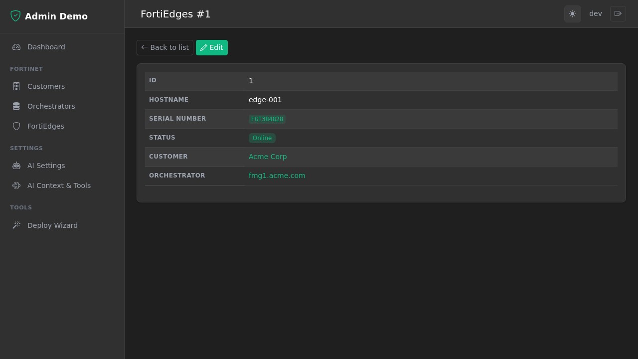
Task: Click the Online status badge
Action: 262,138
